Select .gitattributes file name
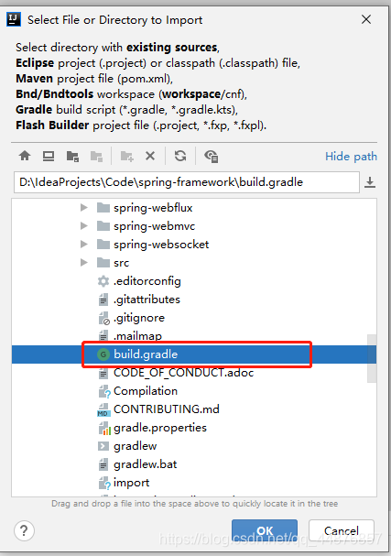 (x=147, y=300)
